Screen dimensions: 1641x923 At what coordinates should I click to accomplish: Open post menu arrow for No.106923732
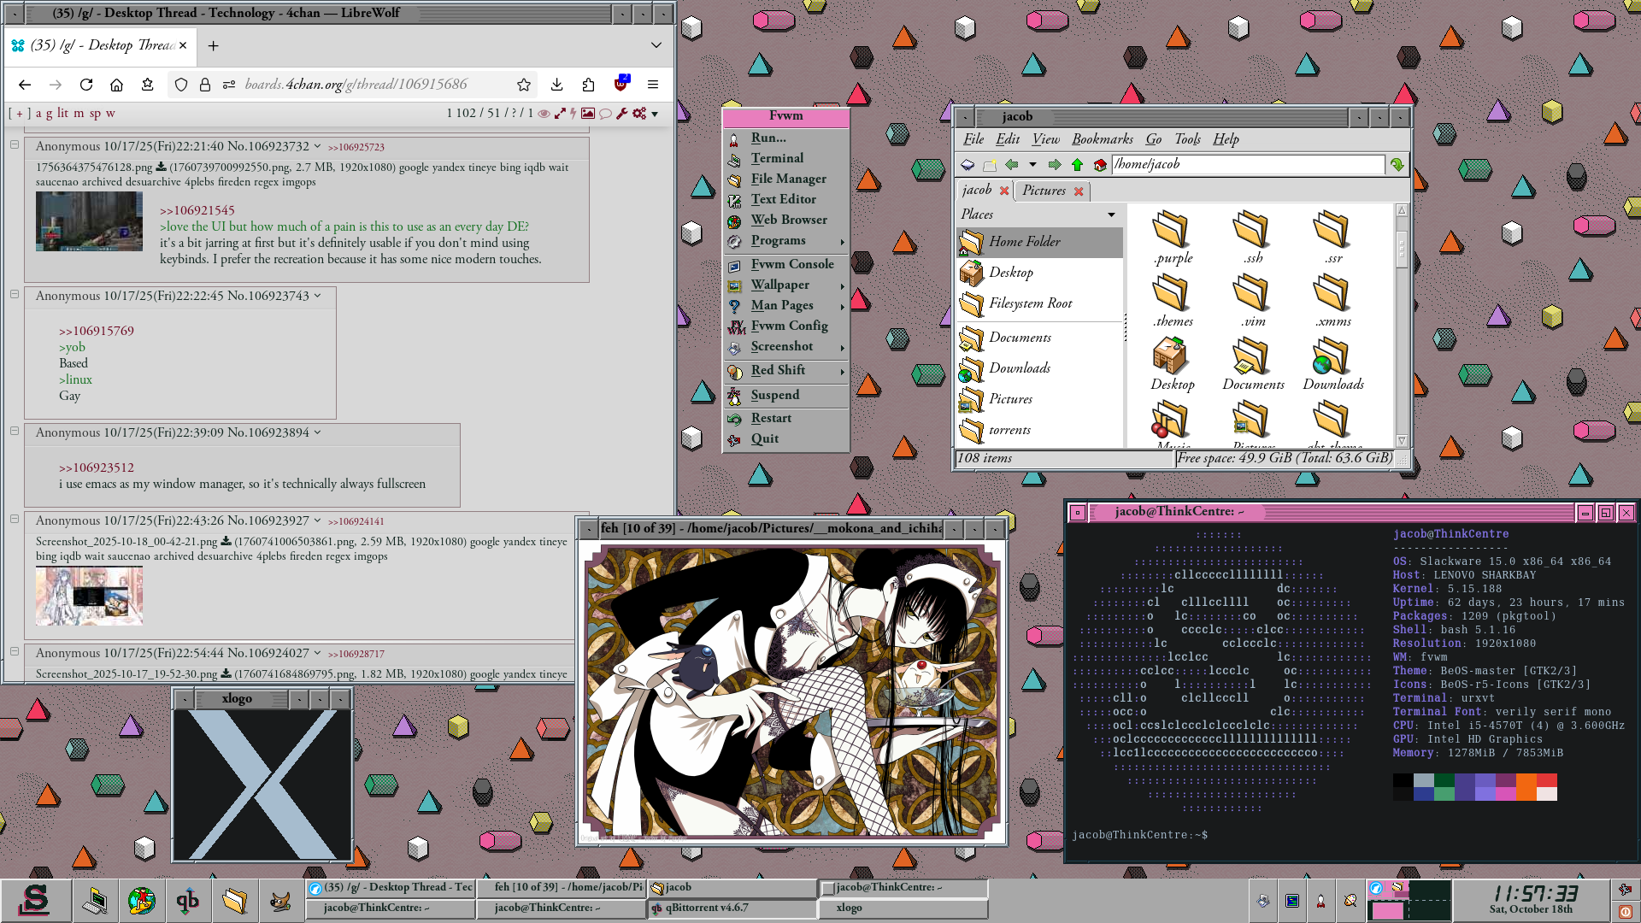(x=317, y=146)
